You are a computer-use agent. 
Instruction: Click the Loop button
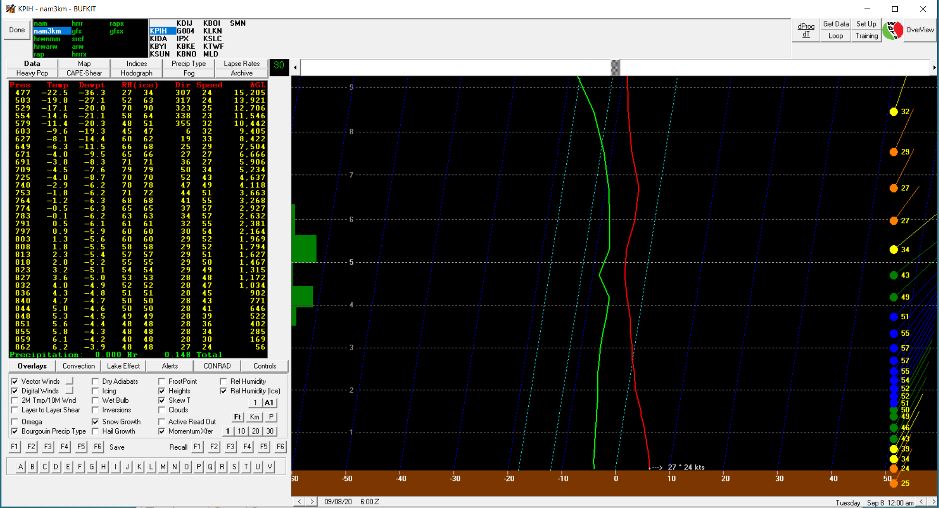click(836, 36)
